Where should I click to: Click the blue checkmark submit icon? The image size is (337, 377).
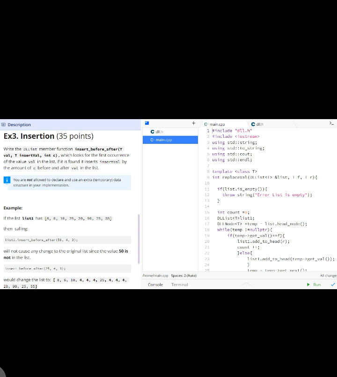333,285
